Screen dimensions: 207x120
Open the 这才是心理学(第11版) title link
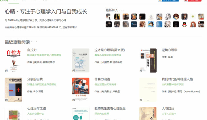point(110,50)
